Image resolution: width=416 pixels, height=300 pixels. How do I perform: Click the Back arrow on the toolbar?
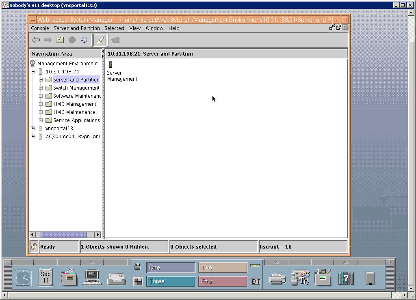click(x=36, y=40)
